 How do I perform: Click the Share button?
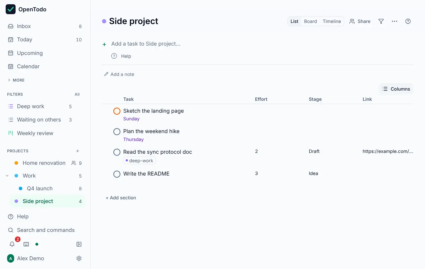point(360,21)
